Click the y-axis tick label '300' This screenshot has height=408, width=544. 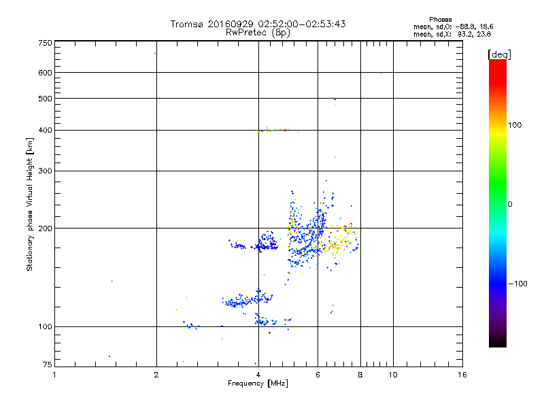[x=45, y=171]
